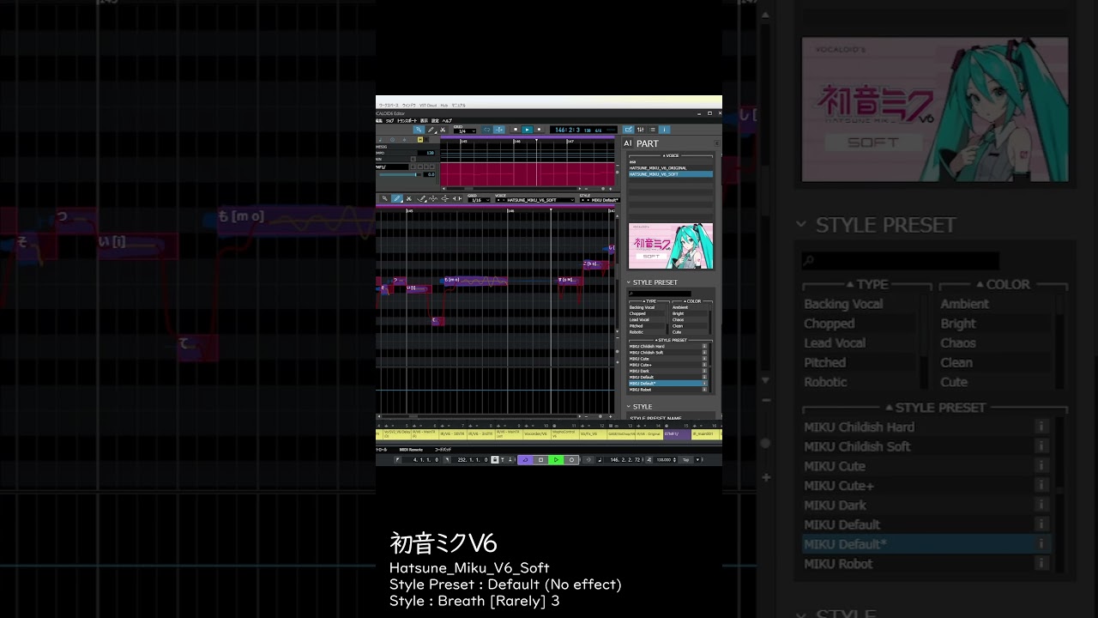
Task: Select piano roll pencil tool
Action: (x=397, y=198)
